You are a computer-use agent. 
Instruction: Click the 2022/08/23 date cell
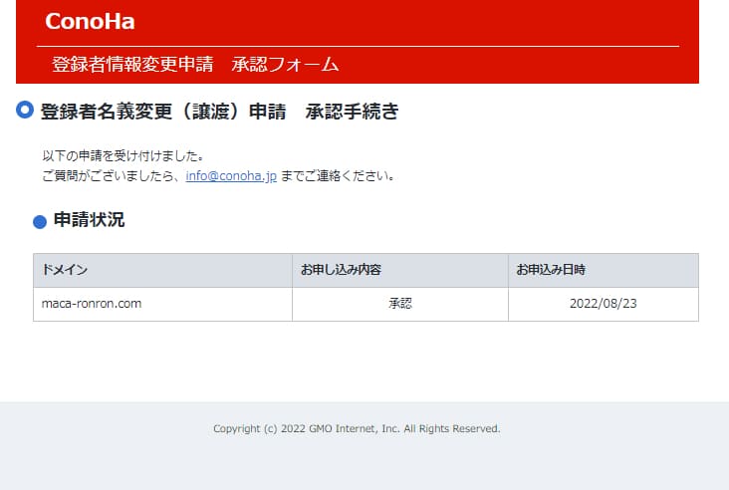(x=604, y=304)
